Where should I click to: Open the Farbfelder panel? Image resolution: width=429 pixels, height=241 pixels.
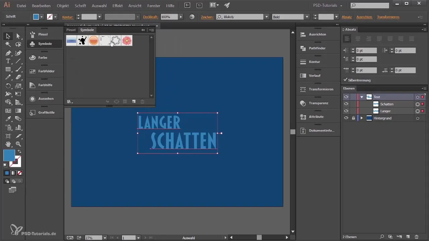pos(45,71)
